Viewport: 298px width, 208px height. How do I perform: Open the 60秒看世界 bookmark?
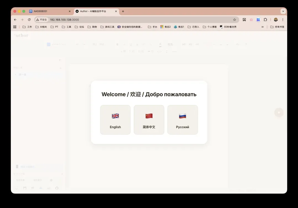coord(228,27)
